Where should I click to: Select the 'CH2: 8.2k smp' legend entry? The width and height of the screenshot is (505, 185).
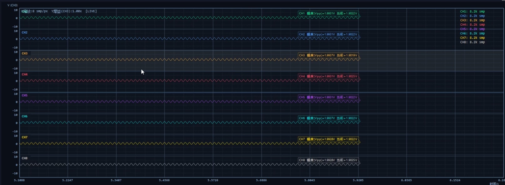pyautogui.click(x=472, y=16)
